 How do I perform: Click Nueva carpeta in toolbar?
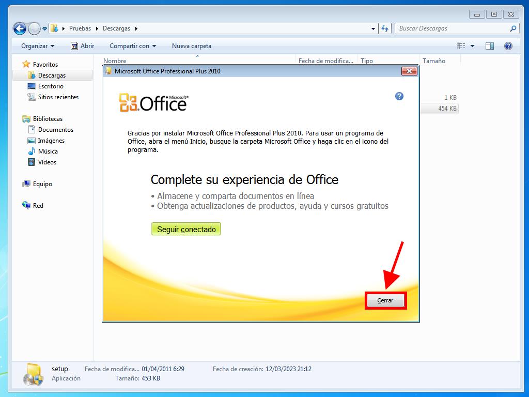click(x=191, y=46)
